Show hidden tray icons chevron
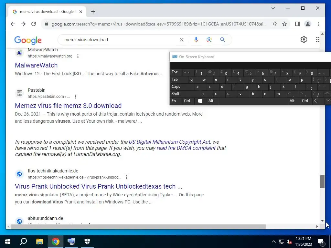The image size is (331, 248). point(273,242)
